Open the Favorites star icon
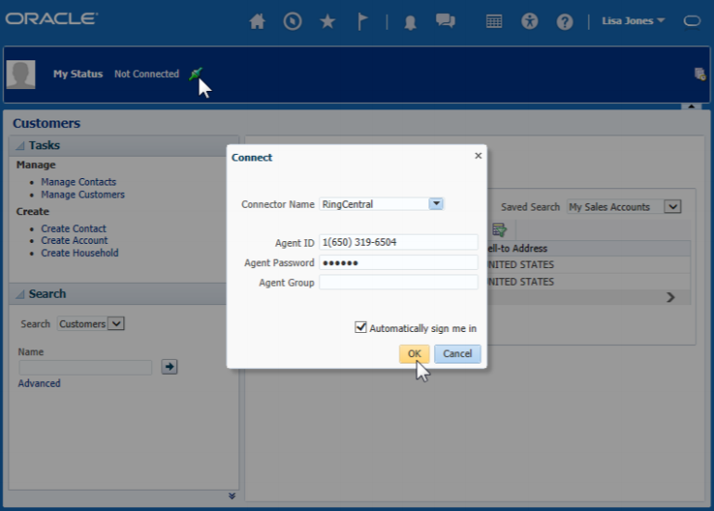 [327, 21]
